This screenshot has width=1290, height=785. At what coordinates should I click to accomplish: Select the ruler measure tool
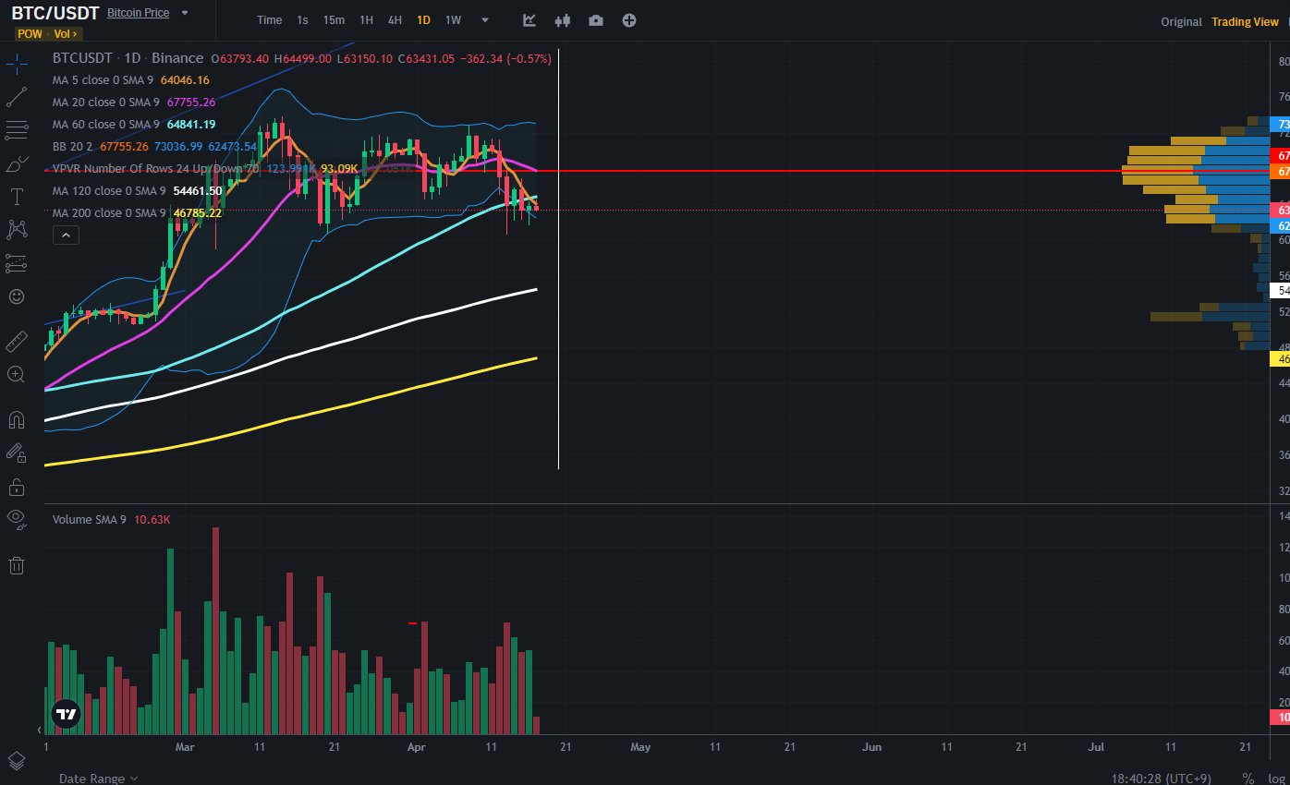(17, 342)
